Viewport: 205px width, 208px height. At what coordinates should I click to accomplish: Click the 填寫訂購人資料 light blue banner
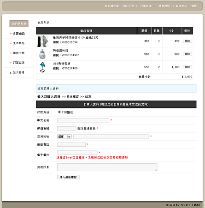(x=116, y=89)
